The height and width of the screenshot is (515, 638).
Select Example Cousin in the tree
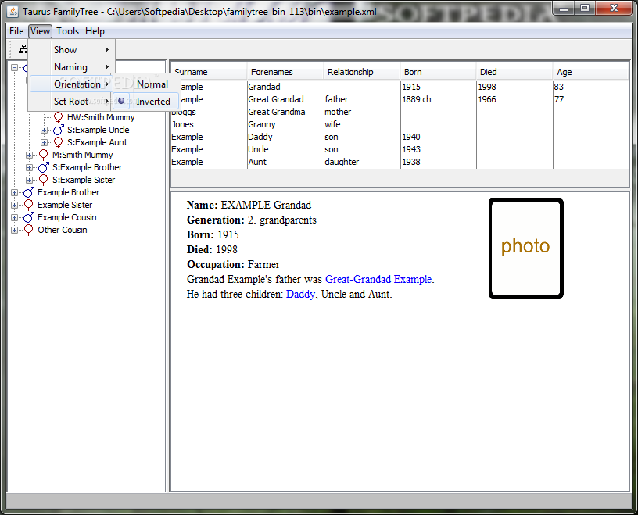[x=66, y=217]
